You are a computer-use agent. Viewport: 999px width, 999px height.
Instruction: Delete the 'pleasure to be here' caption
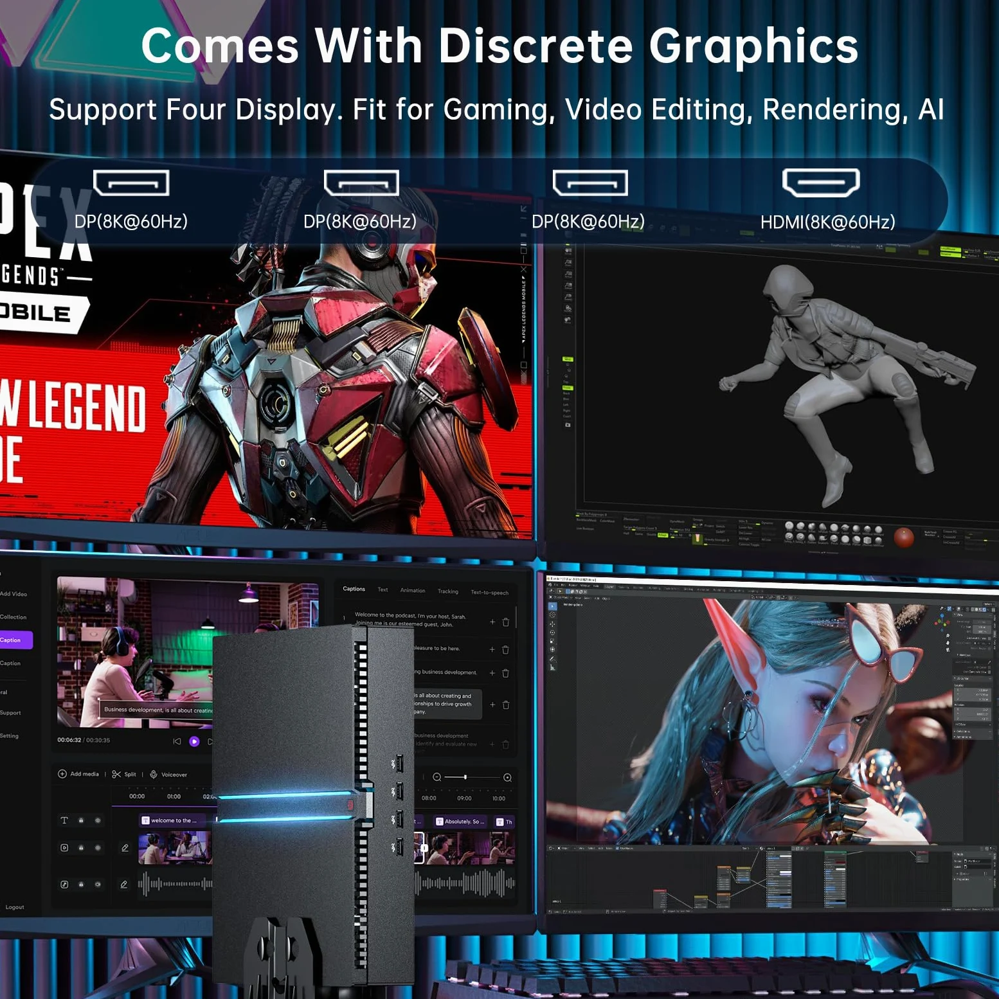point(506,649)
